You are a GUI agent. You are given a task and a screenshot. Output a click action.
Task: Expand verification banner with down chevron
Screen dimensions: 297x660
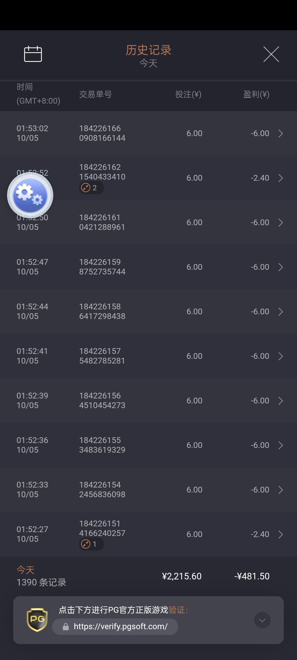pyautogui.click(x=262, y=620)
